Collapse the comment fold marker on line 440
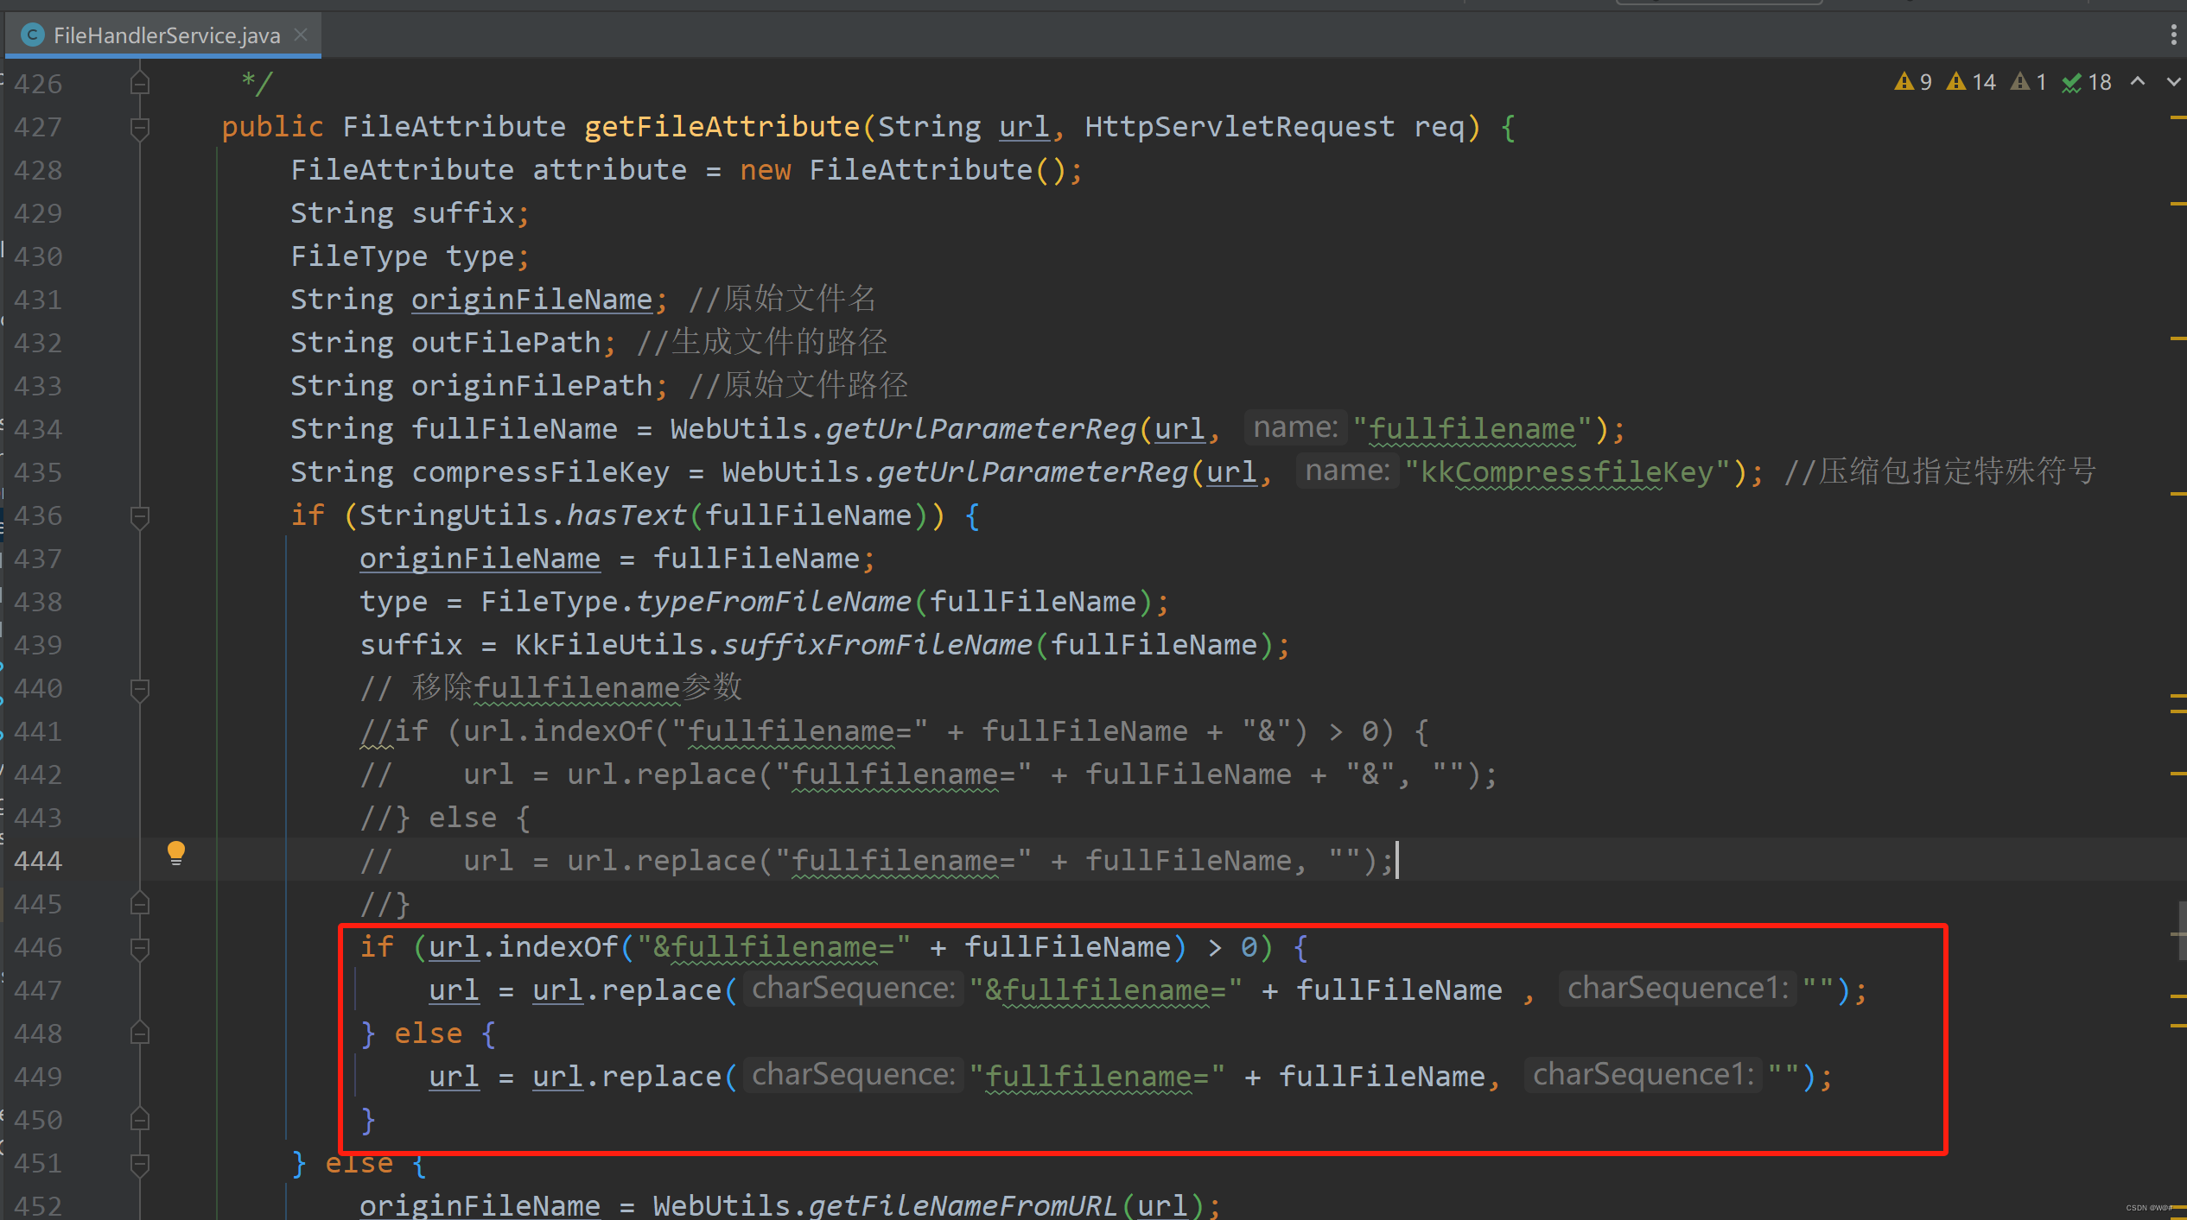The height and width of the screenshot is (1220, 2187). click(x=139, y=689)
